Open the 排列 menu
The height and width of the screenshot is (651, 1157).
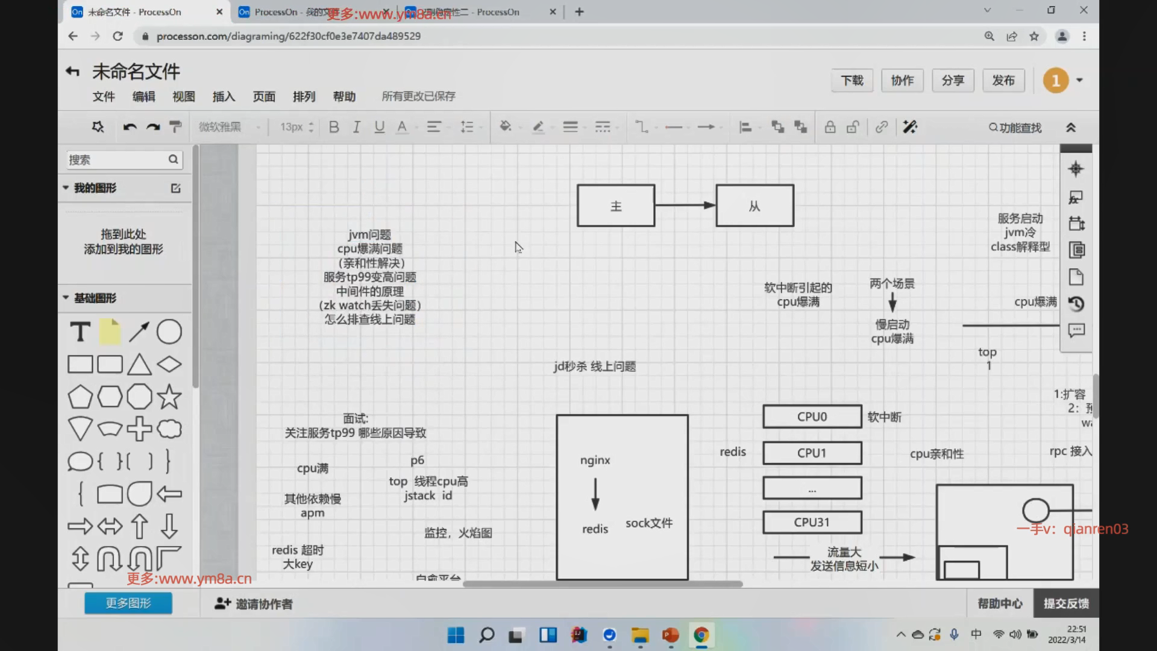coord(304,96)
